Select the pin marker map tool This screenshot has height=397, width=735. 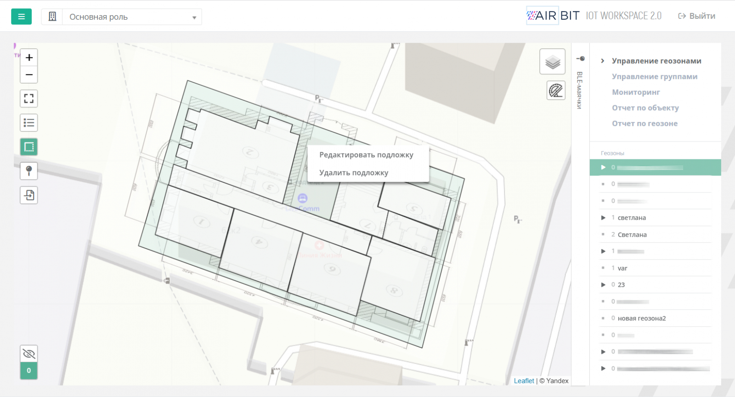[x=29, y=171]
